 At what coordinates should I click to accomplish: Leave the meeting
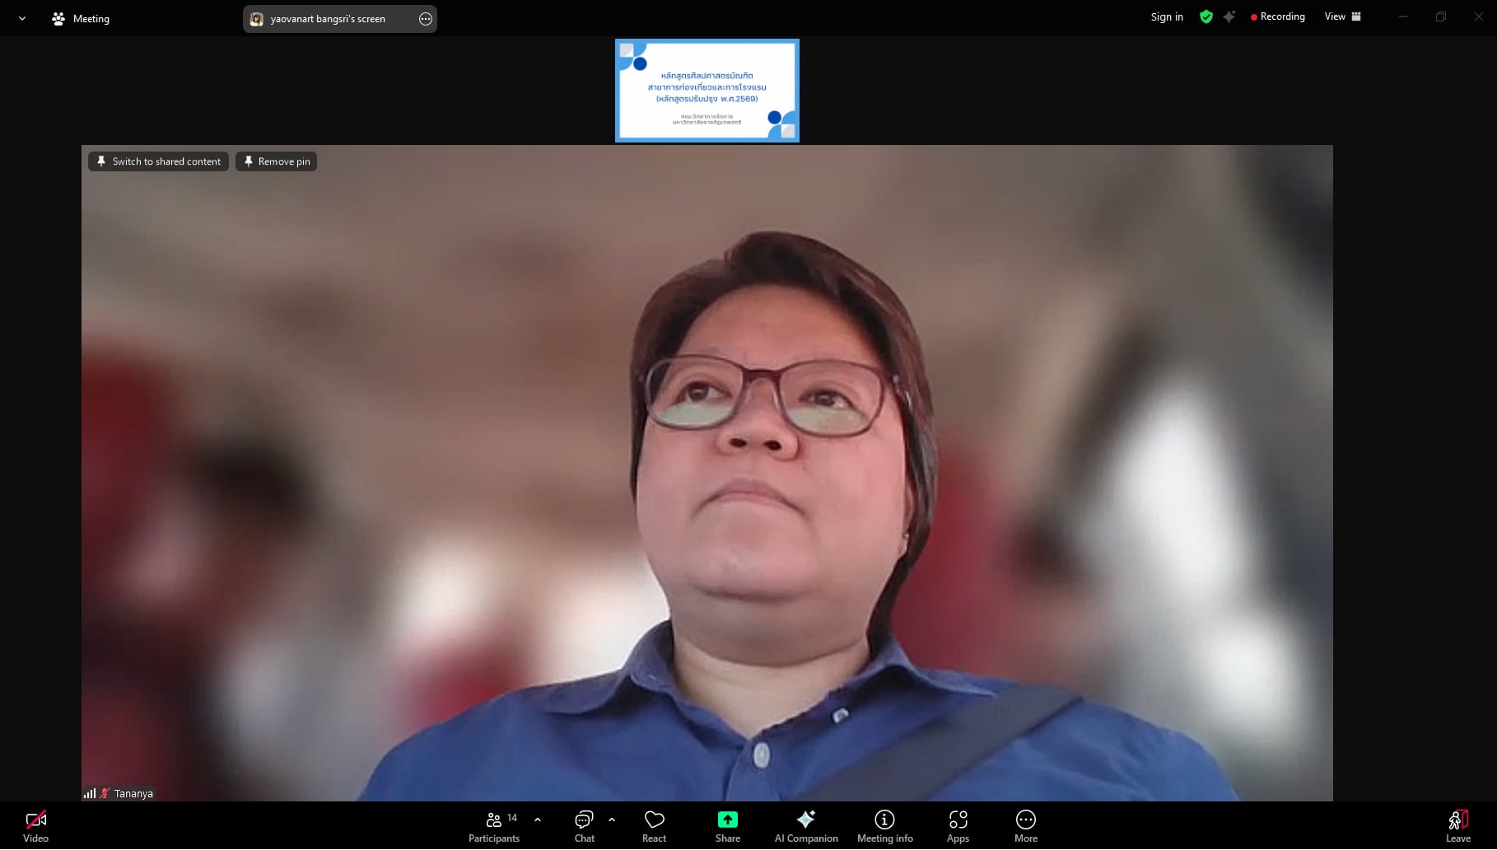point(1457,826)
